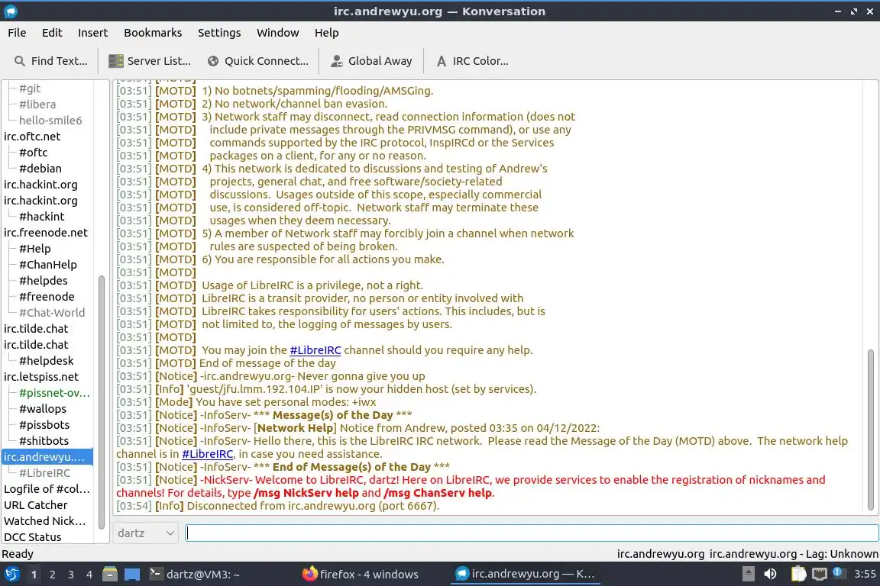Open the URL Catcher tab
Image resolution: width=880 pixels, height=586 pixels.
pos(35,504)
